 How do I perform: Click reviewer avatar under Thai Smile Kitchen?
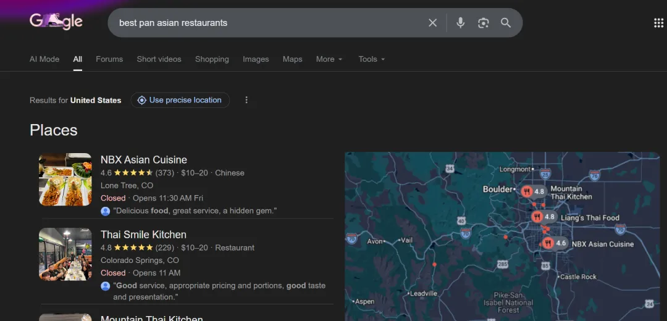(x=106, y=286)
